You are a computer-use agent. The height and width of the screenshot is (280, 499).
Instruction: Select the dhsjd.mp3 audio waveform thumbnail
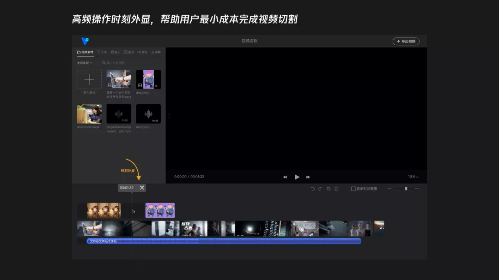tap(148, 114)
